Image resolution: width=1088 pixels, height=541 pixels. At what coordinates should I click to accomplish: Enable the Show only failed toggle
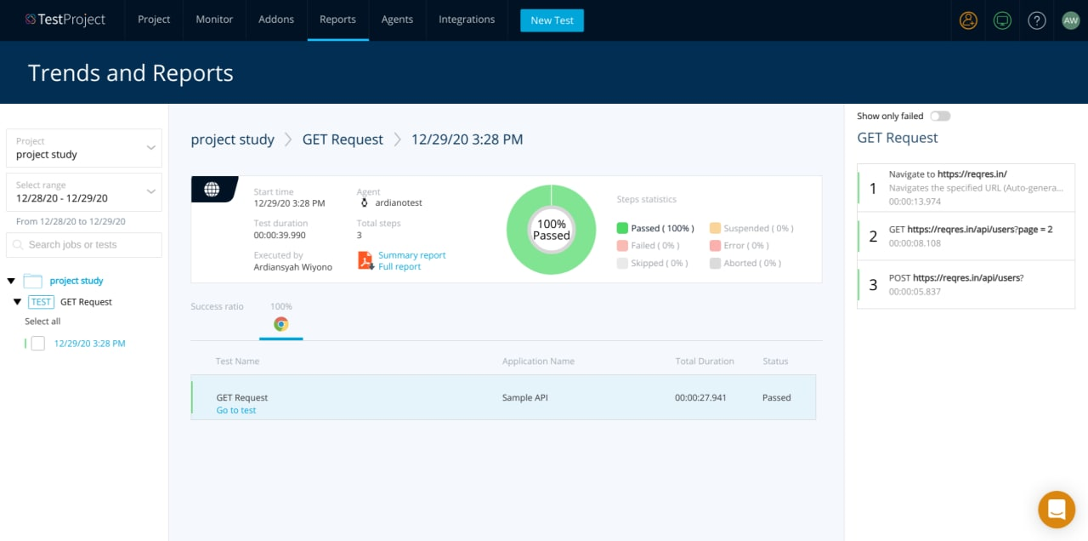click(x=941, y=116)
